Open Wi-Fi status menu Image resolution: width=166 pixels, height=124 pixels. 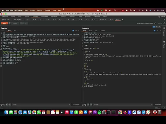pos(139,10)
